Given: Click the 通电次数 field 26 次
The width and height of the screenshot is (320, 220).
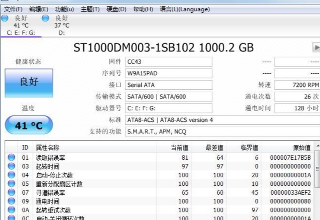Looking at the screenshot, I should pos(297,97).
